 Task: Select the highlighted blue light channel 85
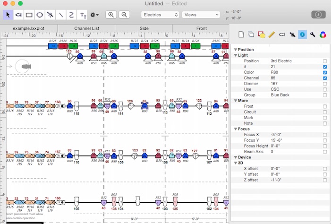[144, 106]
